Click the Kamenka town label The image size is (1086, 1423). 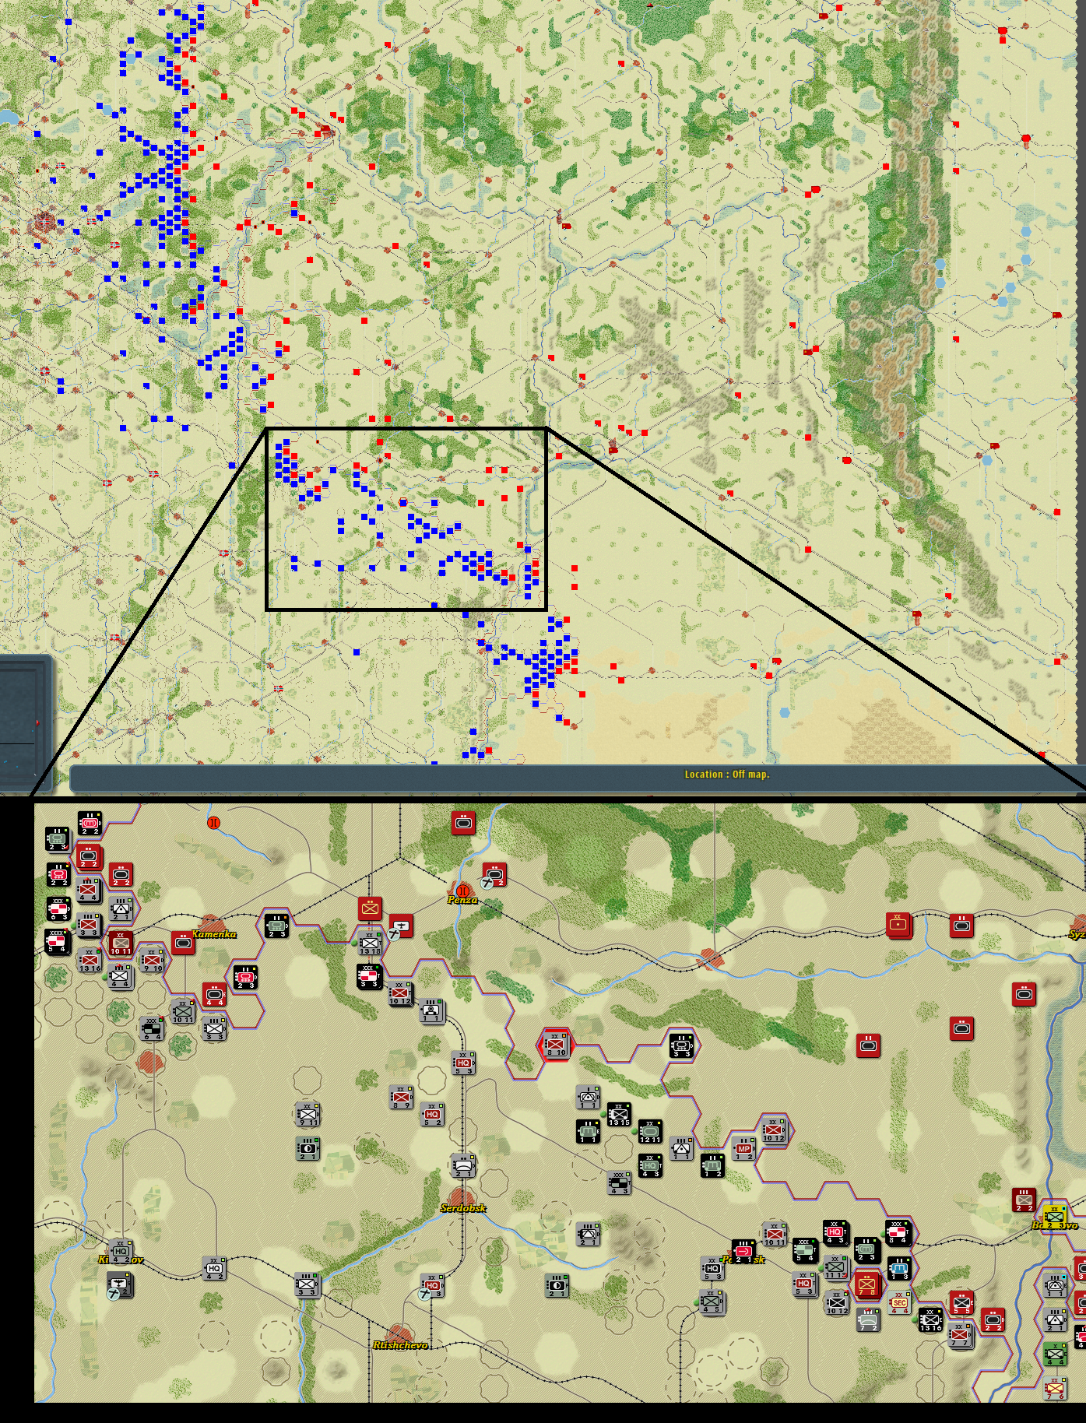coord(214,933)
